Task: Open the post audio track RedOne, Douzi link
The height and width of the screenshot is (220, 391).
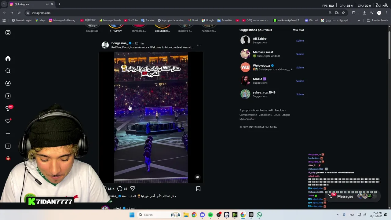Action: point(152,47)
